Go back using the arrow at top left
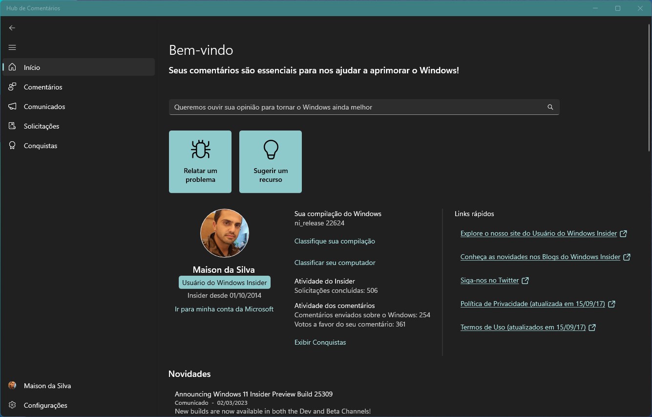The image size is (652, 417). coord(12,28)
